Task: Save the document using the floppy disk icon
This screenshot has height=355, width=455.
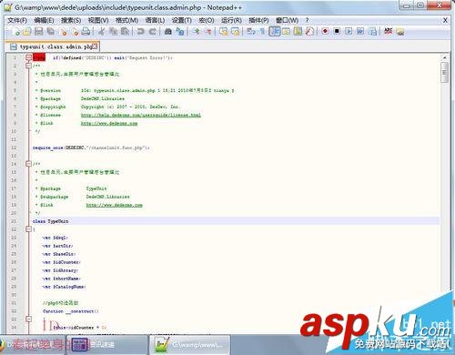Action: pos(39,31)
